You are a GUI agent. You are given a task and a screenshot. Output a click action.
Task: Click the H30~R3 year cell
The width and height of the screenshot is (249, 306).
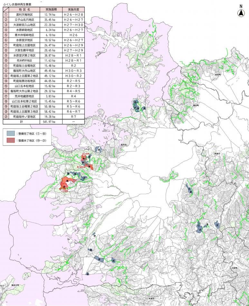point(73,71)
